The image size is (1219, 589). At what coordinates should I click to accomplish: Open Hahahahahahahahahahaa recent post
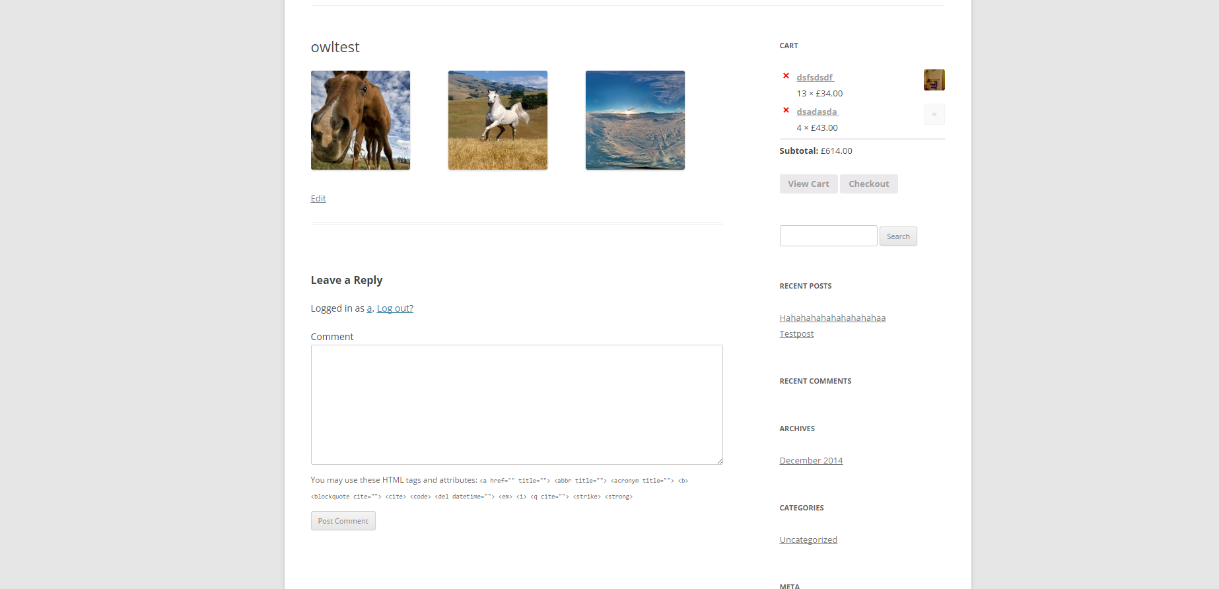[x=833, y=318]
